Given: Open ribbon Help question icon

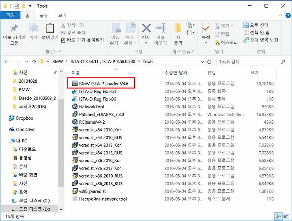Looking at the screenshot, I should (x=288, y=15).
